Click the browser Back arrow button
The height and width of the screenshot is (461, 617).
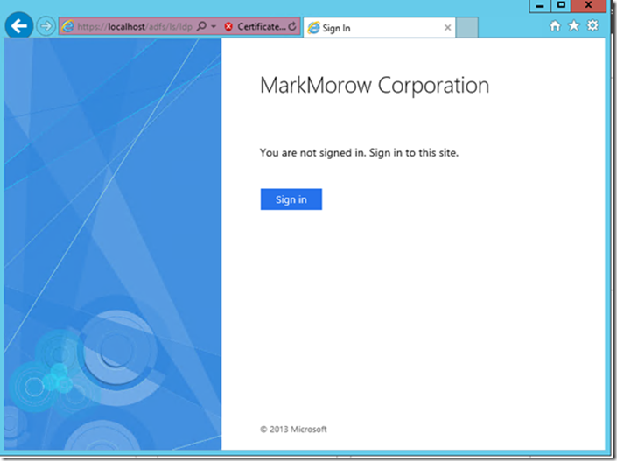click(x=19, y=26)
